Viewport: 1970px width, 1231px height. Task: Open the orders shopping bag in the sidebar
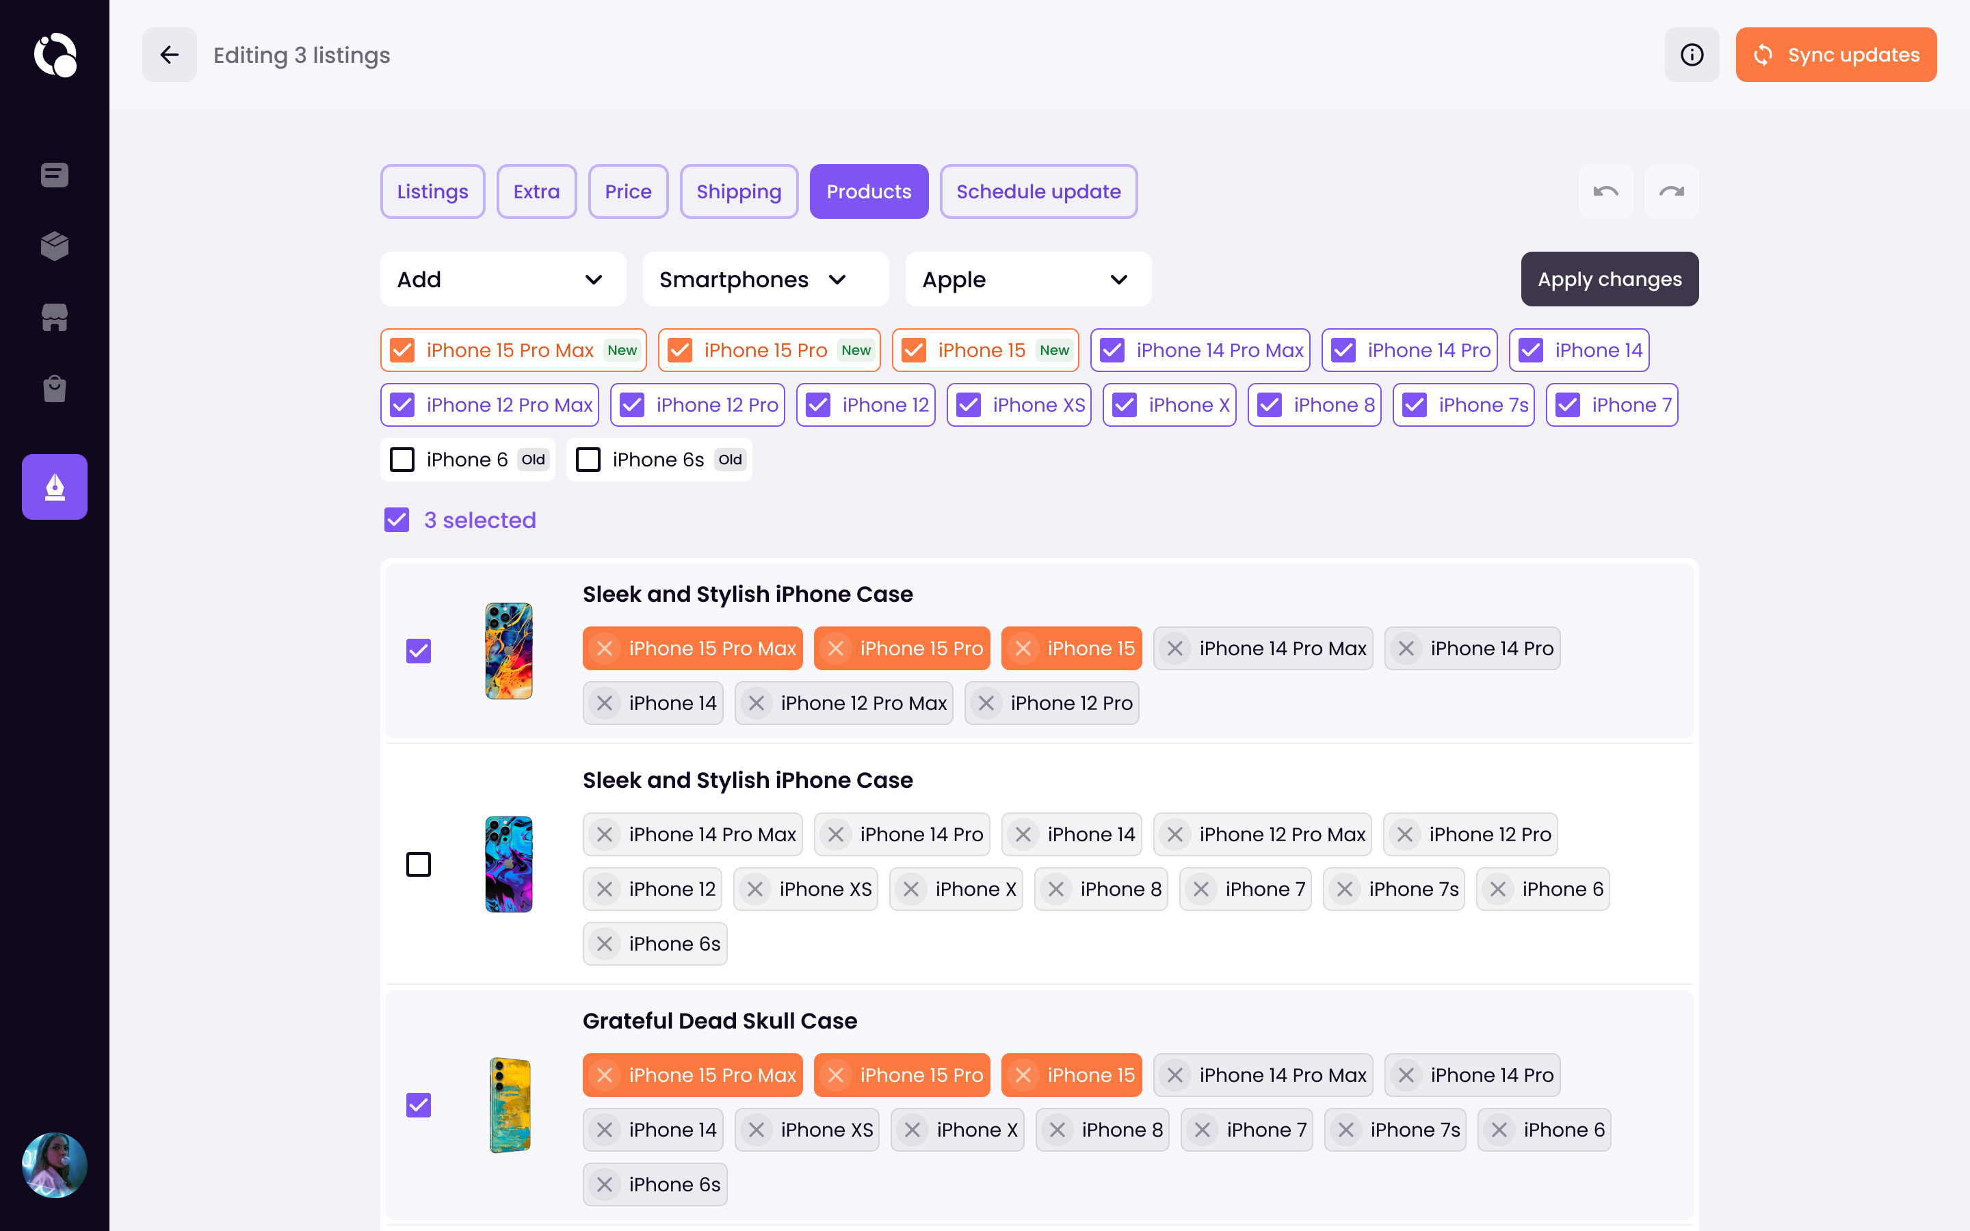(x=54, y=388)
